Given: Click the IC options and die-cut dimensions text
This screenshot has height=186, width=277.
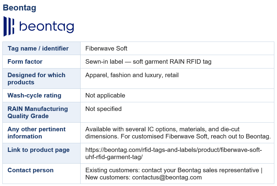Looking at the screenshot, I should (178, 133).
